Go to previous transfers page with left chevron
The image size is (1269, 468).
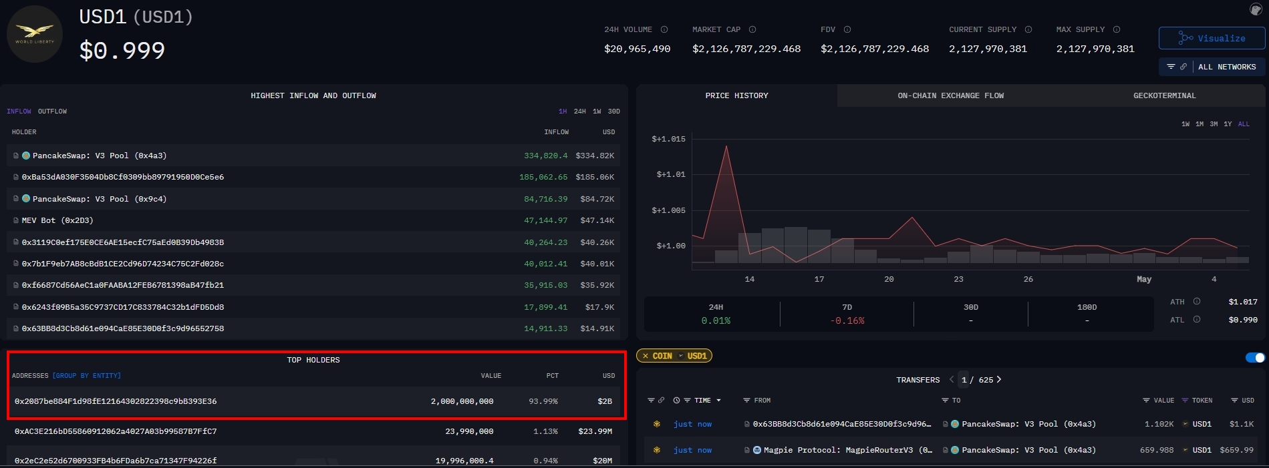(952, 379)
